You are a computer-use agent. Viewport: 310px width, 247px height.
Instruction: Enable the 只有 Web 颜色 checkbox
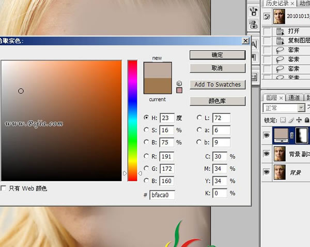coord(4,188)
